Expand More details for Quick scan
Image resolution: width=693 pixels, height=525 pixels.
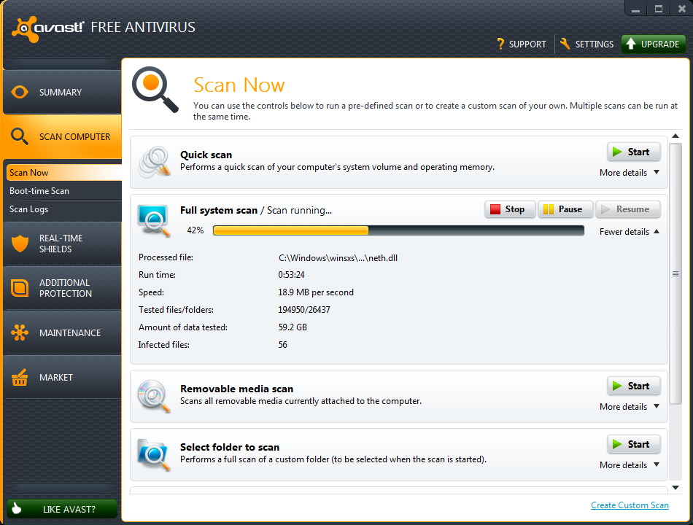(630, 173)
